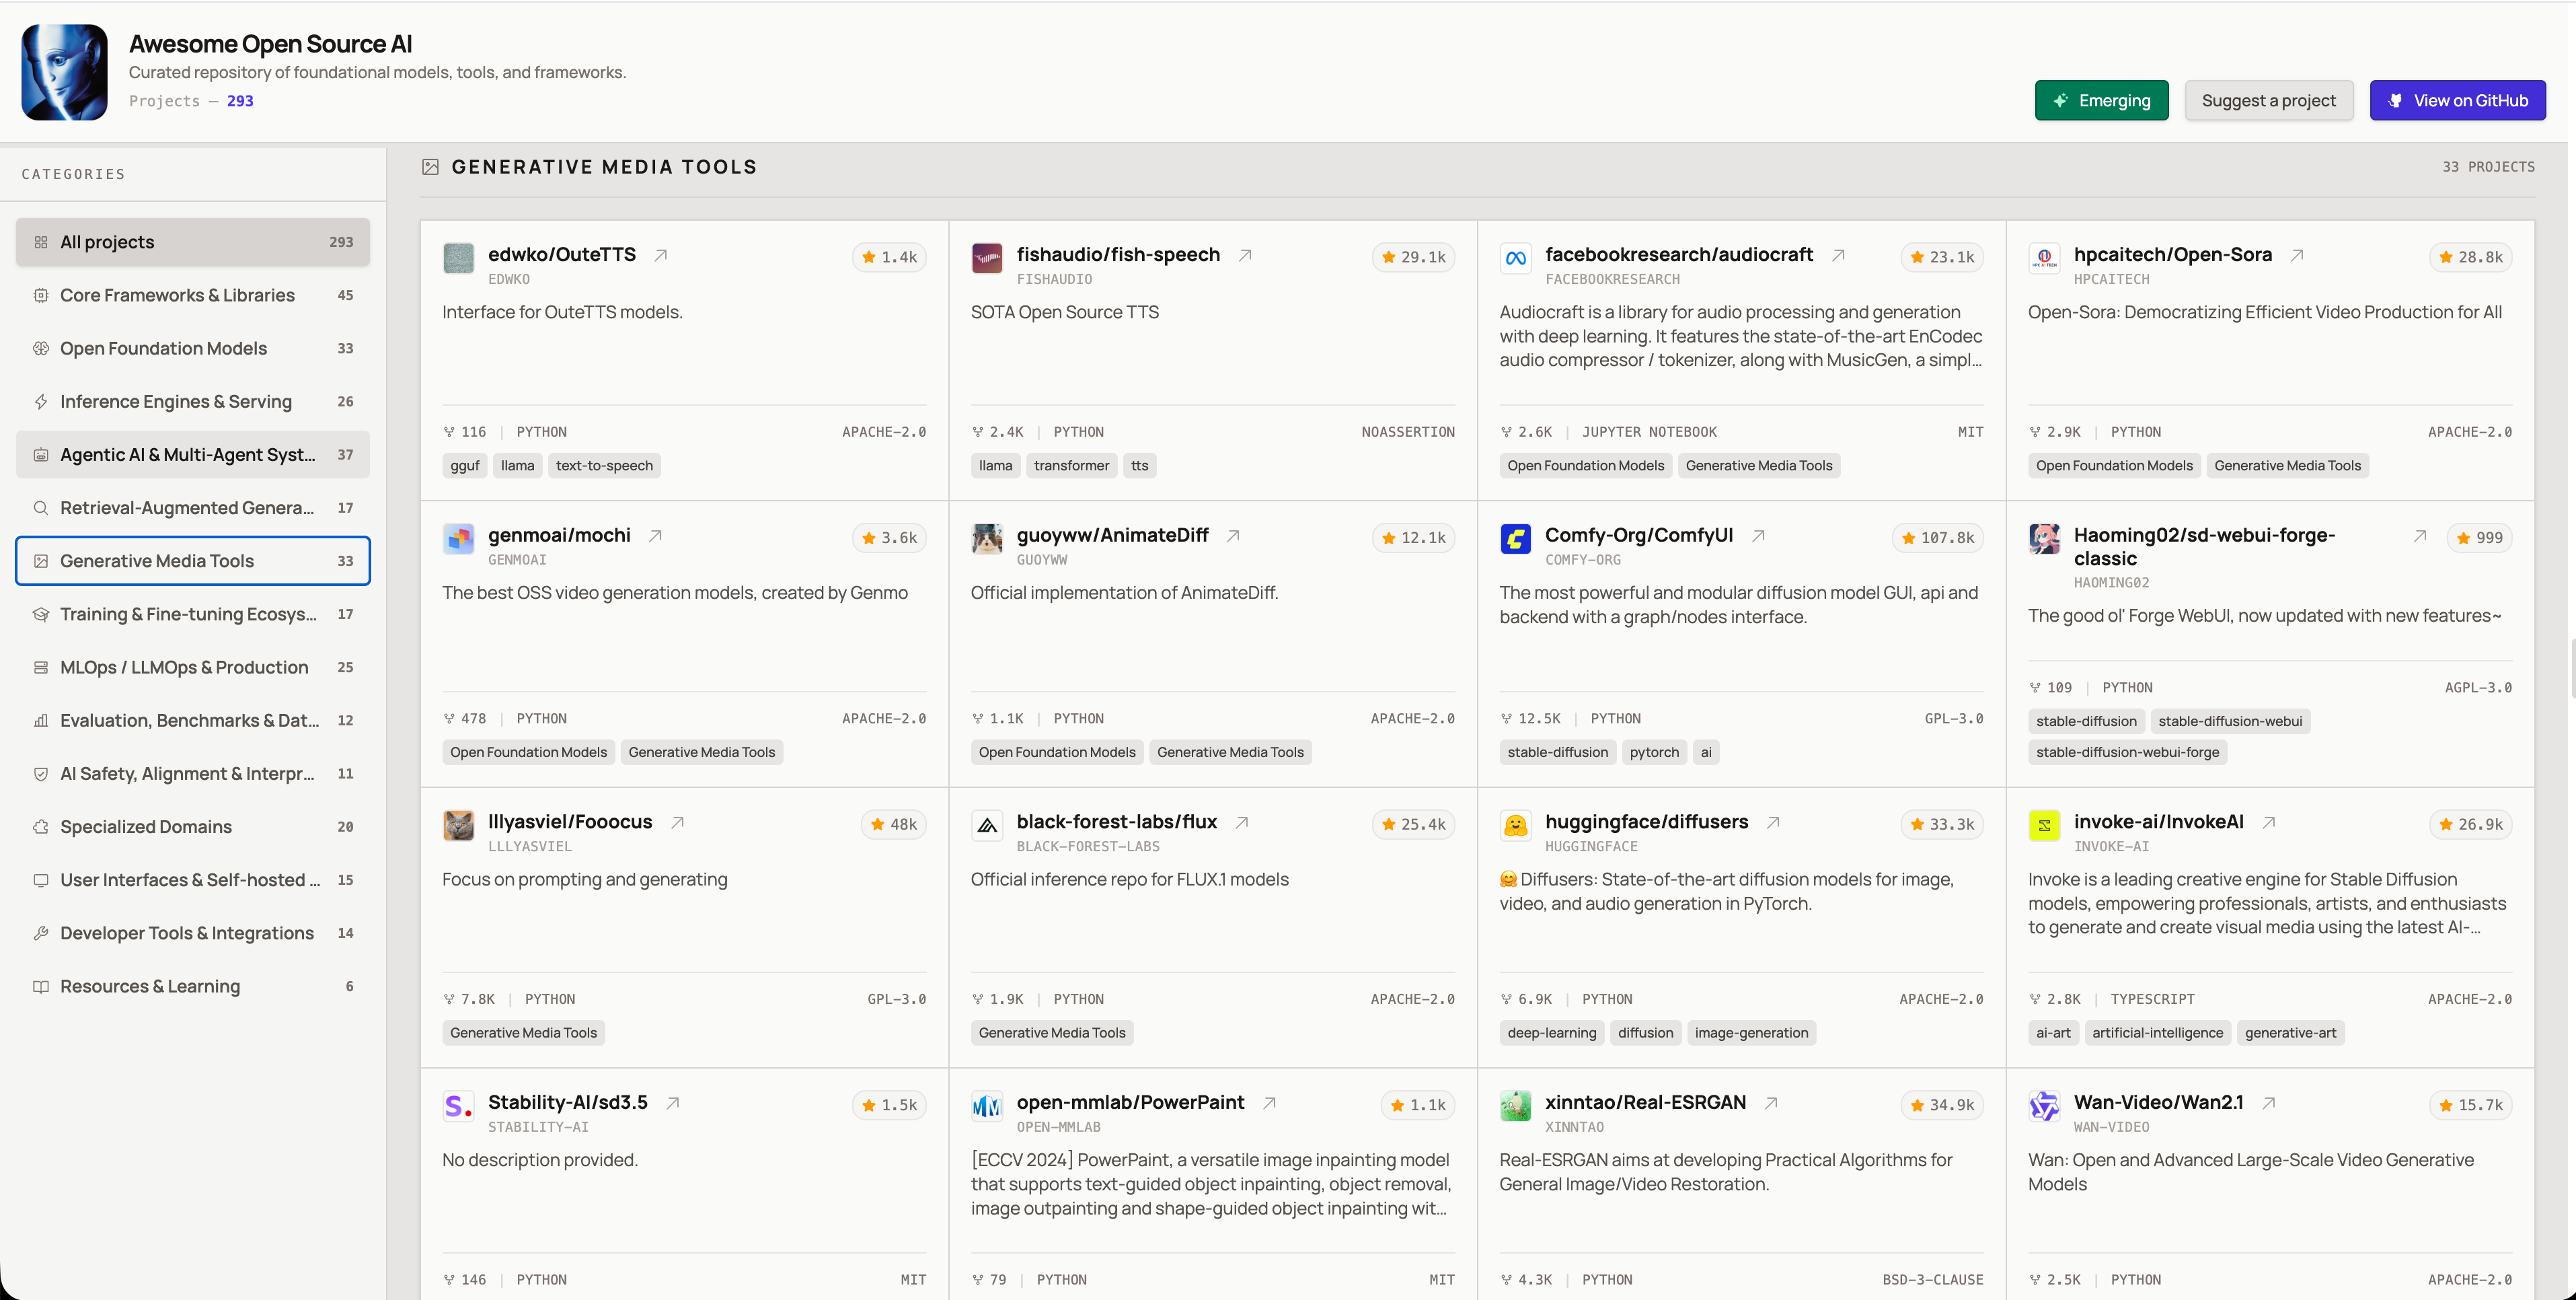Open the edwko/OuteTTS project title
This screenshot has height=1300, width=2576.
[x=562, y=254]
